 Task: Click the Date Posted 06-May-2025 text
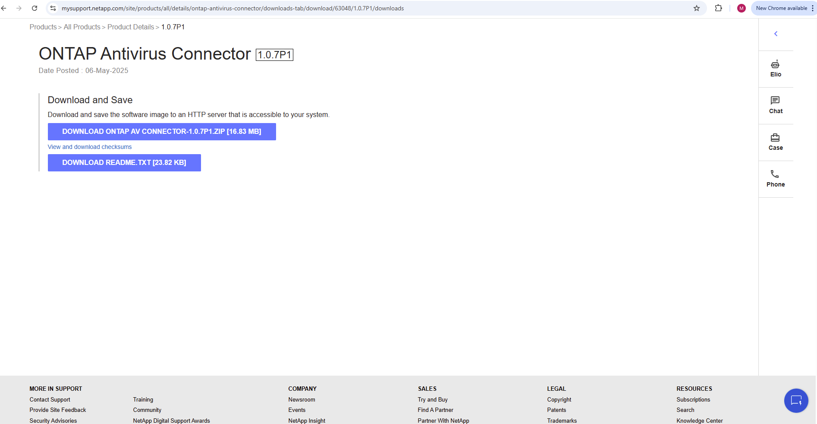[x=83, y=71]
